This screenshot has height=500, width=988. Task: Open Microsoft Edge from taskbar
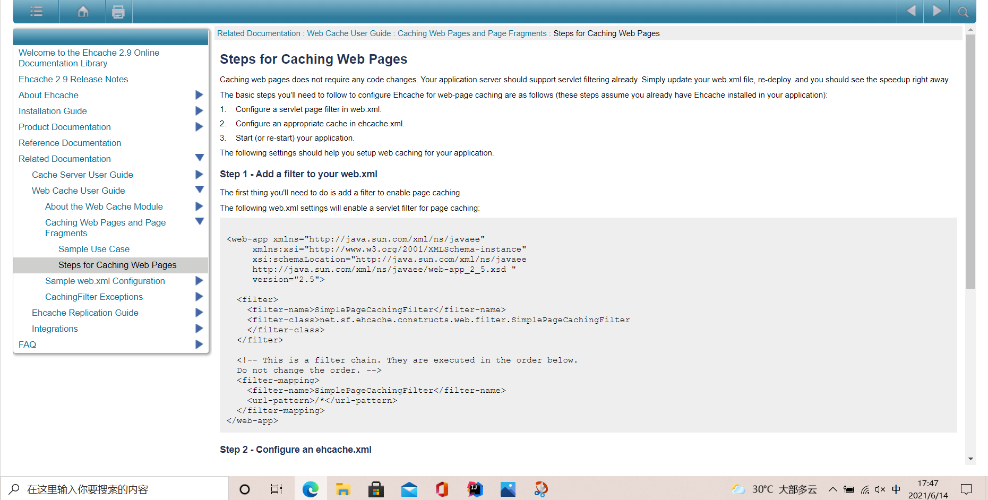click(x=311, y=489)
